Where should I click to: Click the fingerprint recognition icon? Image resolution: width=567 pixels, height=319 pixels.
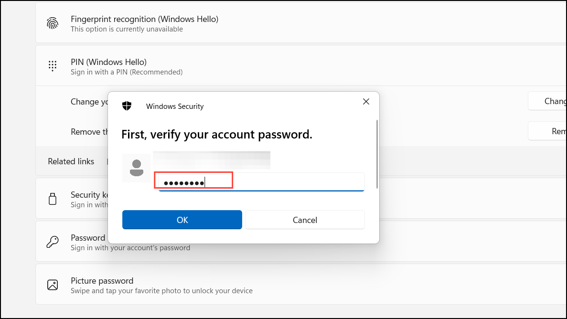click(x=53, y=23)
